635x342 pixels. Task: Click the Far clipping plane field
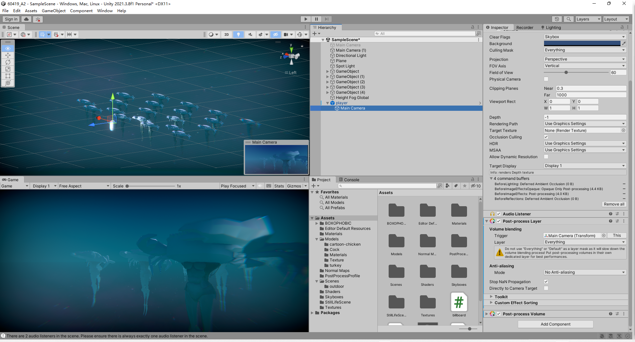[591, 95]
